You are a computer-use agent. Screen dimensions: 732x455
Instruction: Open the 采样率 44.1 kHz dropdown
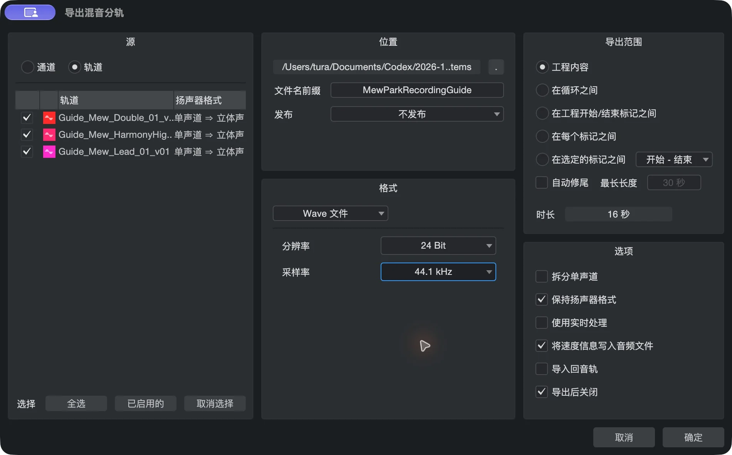(438, 272)
